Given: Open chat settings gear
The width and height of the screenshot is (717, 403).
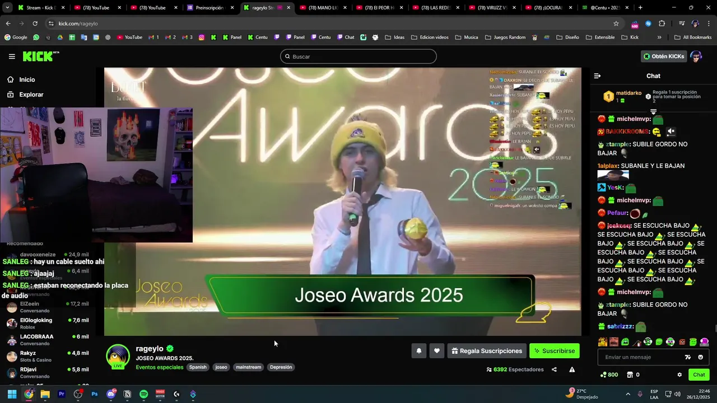Looking at the screenshot, I should pyautogui.click(x=679, y=374).
